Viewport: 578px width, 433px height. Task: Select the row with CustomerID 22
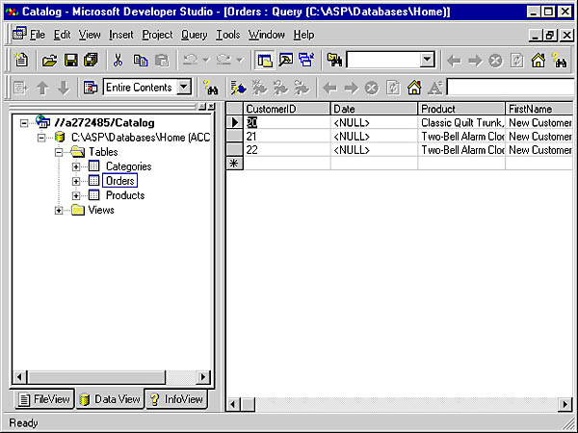pos(235,150)
